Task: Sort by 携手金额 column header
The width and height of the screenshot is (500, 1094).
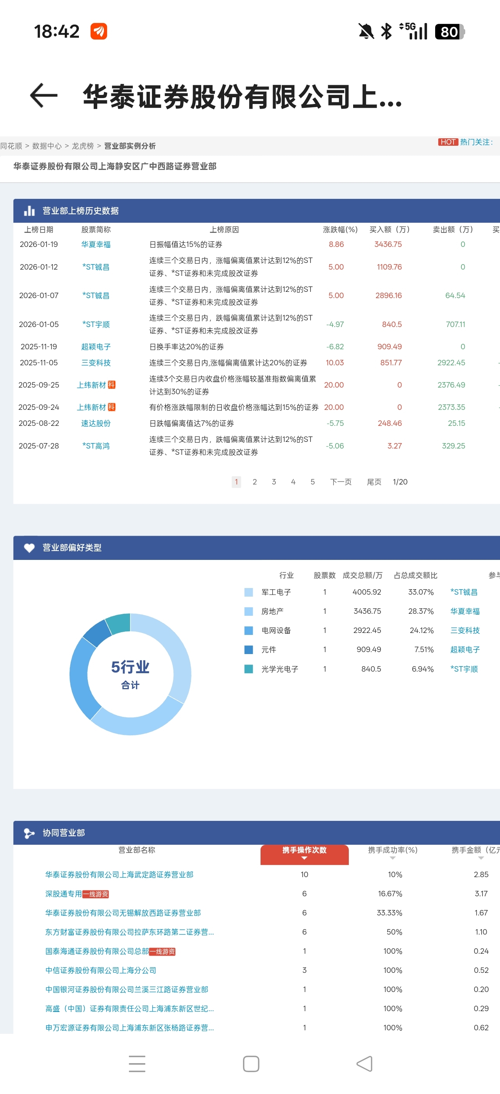Action: coord(475,850)
